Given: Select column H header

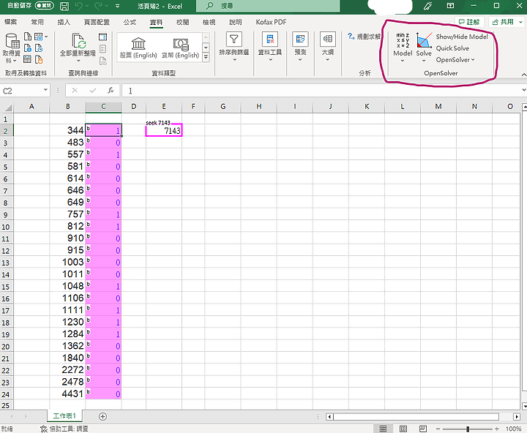Looking at the screenshot, I should tap(259, 106).
